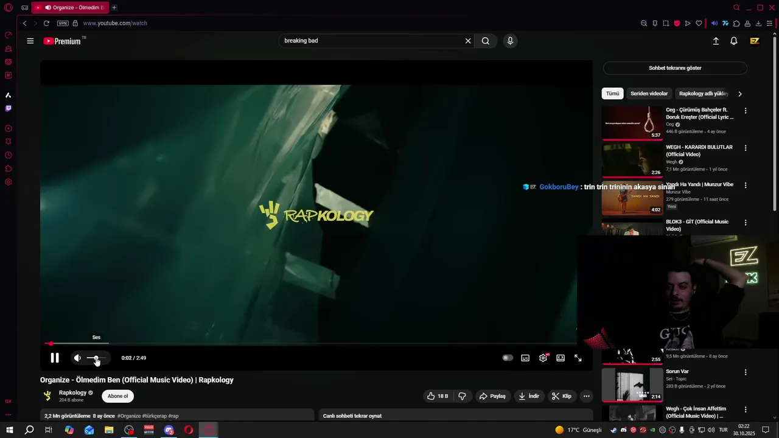Screen dimensions: 779x438
Task: Open options for Sorun Var video
Action: pyautogui.click(x=746, y=372)
